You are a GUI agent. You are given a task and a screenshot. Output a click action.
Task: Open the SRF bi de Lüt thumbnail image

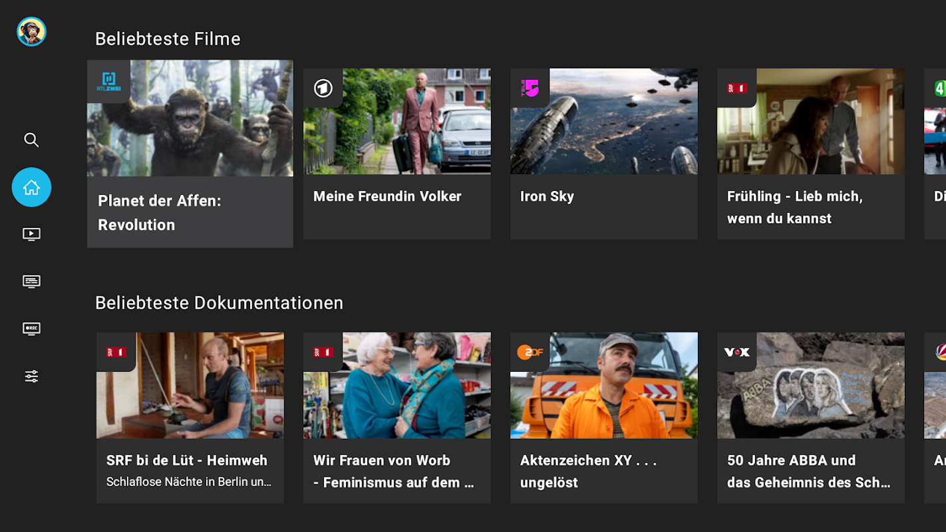[x=190, y=386]
